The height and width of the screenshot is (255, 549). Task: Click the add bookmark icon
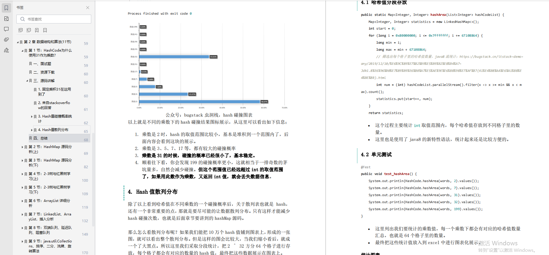point(37,30)
